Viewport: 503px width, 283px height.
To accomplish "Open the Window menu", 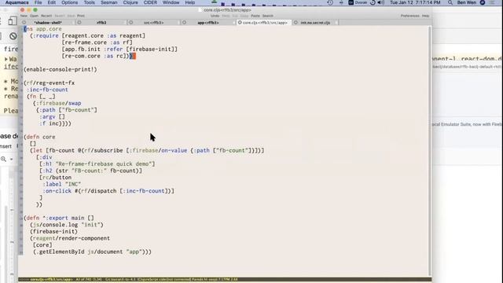I will coord(171,2).
